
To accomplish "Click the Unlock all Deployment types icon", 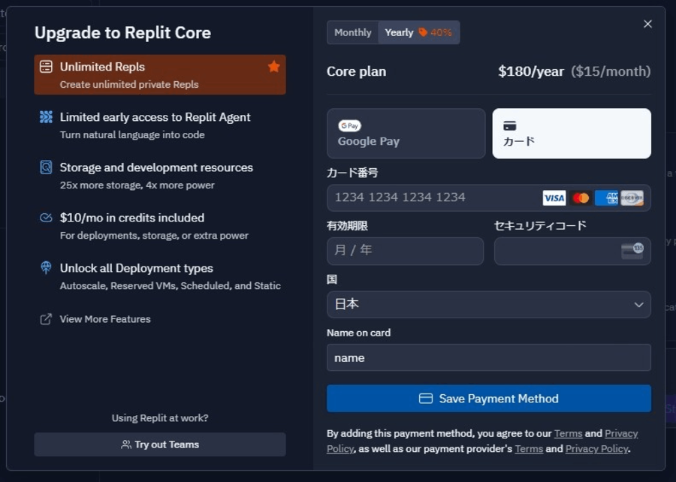I will point(46,268).
